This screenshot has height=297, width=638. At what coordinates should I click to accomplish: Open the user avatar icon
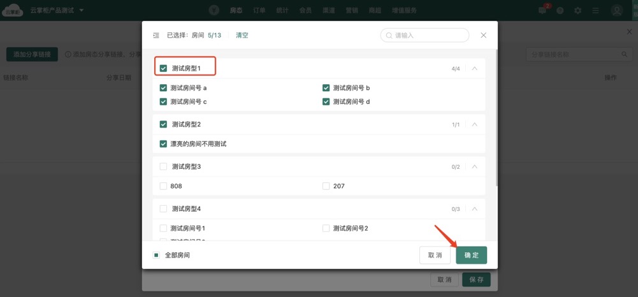617,11
